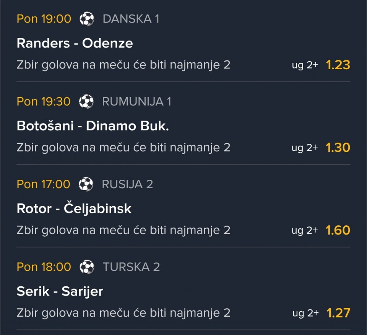This screenshot has width=367, height=335.
Task: Click the RUSIJA 2 league label
Action: point(127,184)
